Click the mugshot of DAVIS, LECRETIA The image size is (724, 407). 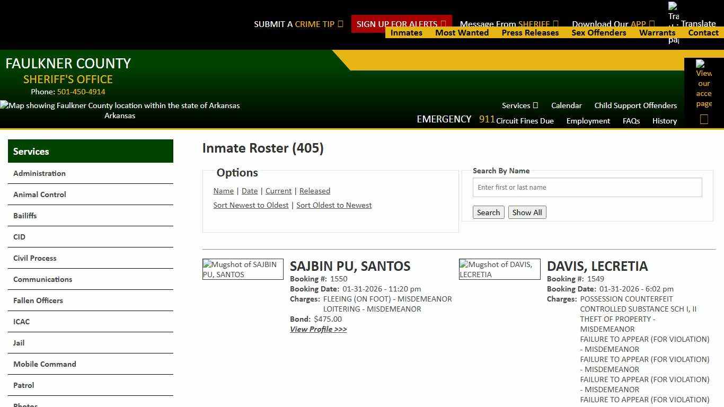[499, 269]
